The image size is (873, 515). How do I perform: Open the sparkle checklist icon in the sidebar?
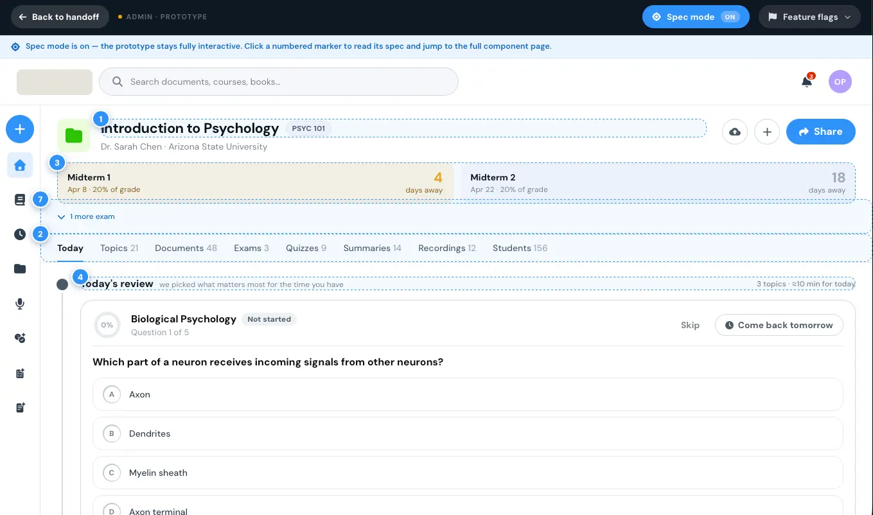tap(20, 373)
